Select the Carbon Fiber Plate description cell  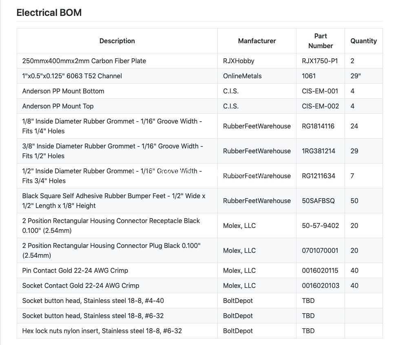tap(117, 61)
